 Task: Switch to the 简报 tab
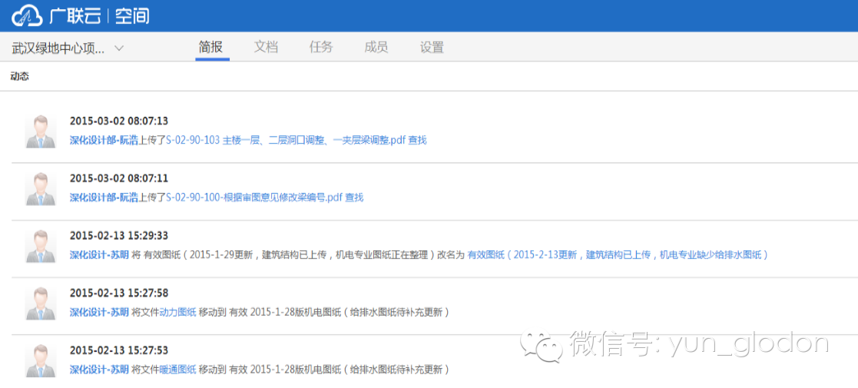point(211,47)
